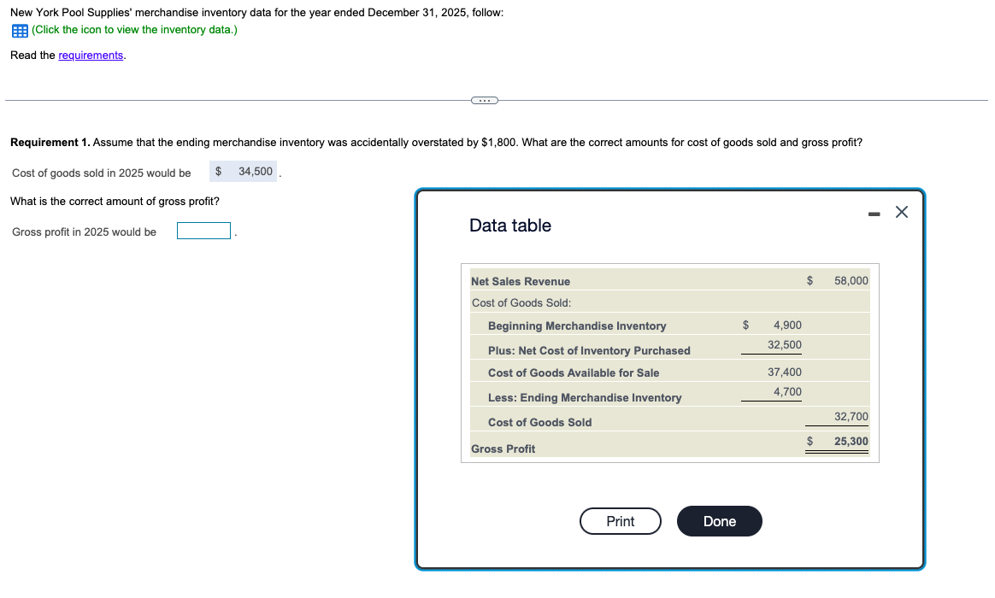This screenshot has width=995, height=598.
Task: Click the ellipsis divider button
Action: click(x=484, y=100)
